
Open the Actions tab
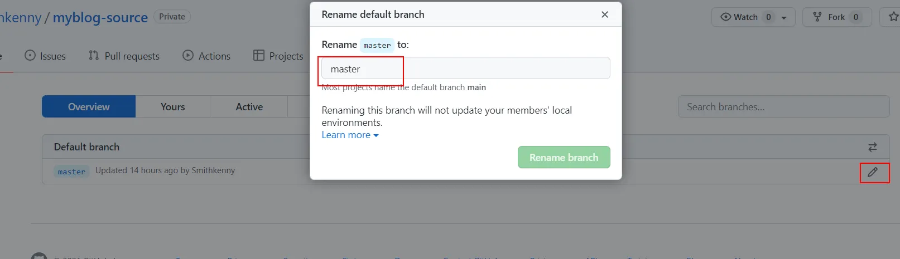click(206, 56)
